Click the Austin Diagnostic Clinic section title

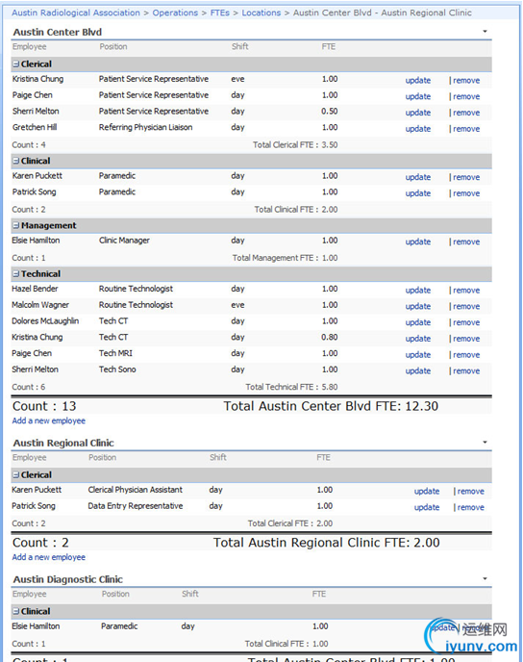68,579
